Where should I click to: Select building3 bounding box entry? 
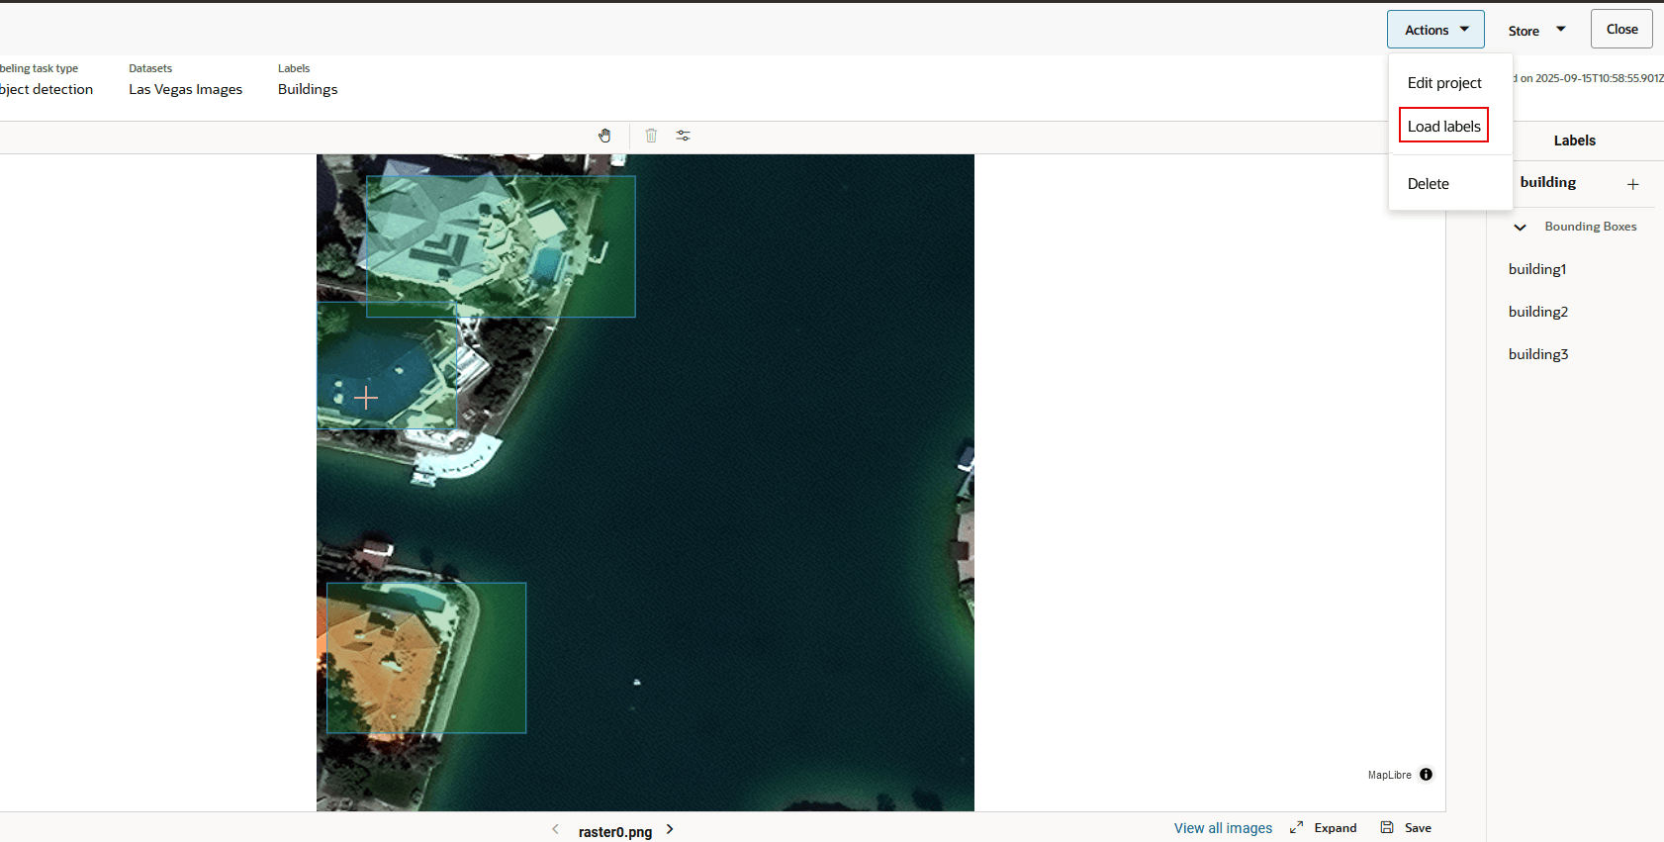point(1538,354)
